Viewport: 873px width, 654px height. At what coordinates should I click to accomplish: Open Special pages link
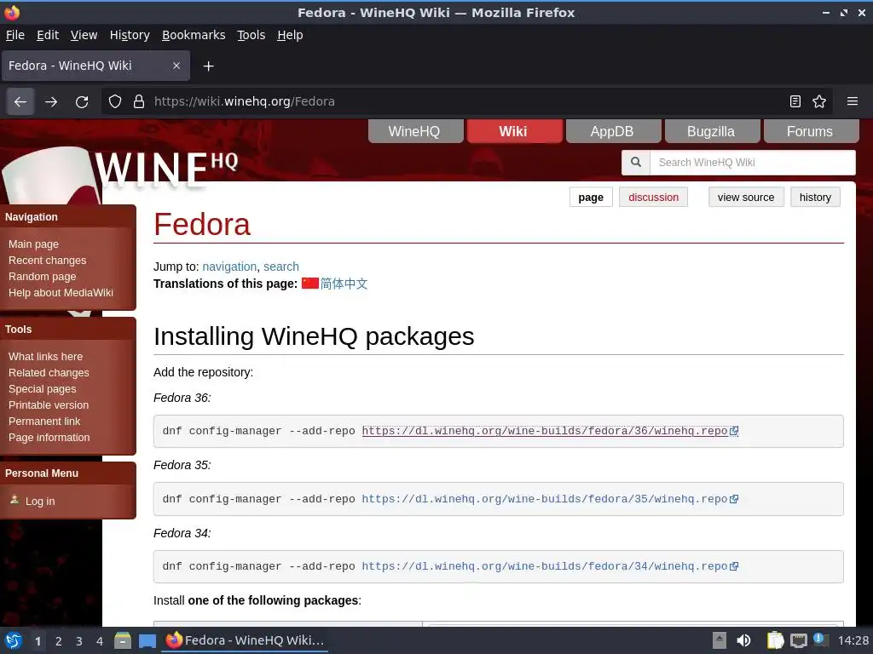tap(43, 388)
